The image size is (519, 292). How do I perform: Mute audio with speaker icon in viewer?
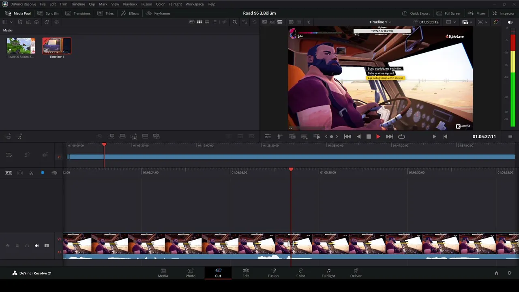pos(510,22)
